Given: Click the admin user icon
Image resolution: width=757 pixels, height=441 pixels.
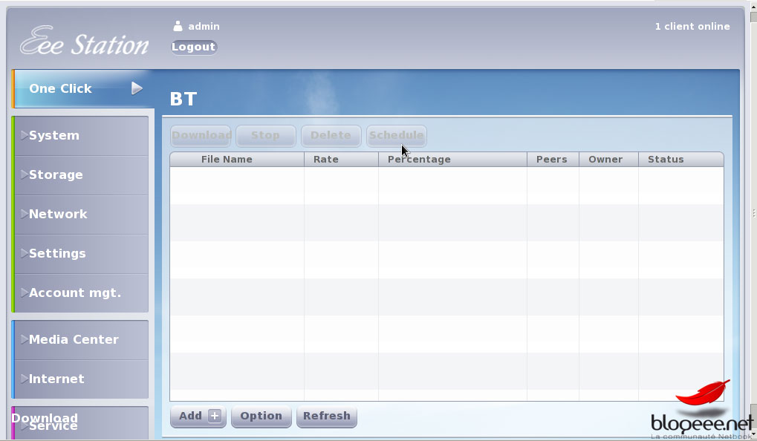Looking at the screenshot, I should click(178, 26).
